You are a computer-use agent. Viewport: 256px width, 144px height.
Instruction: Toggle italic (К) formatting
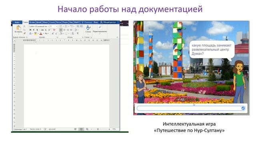[34, 30]
